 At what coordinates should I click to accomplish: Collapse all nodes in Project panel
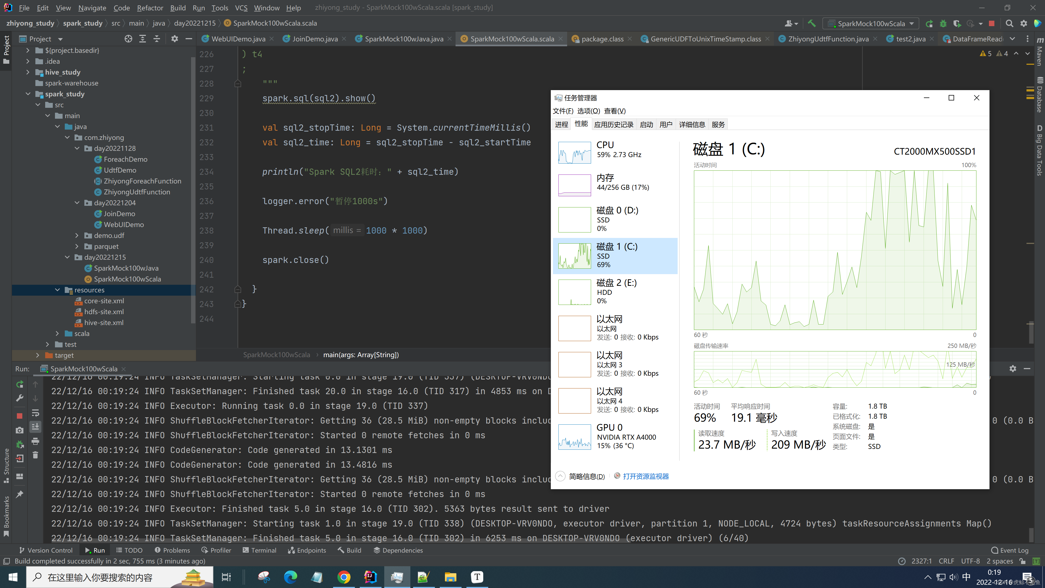click(156, 39)
